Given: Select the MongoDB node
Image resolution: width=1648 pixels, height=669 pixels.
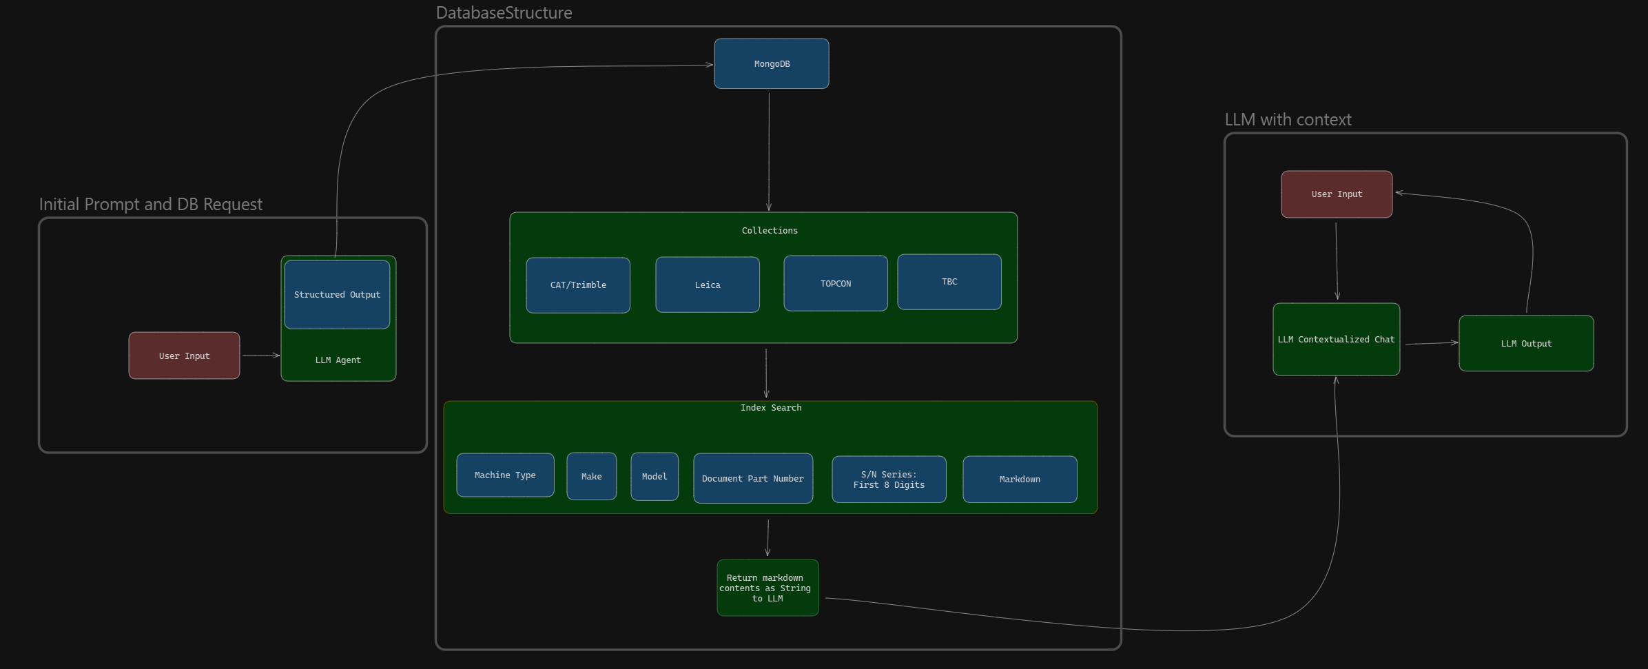Looking at the screenshot, I should click(x=771, y=64).
